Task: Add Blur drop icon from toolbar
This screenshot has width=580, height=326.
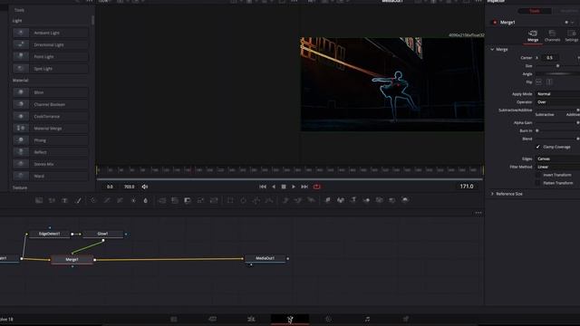Action: pyautogui.click(x=145, y=200)
